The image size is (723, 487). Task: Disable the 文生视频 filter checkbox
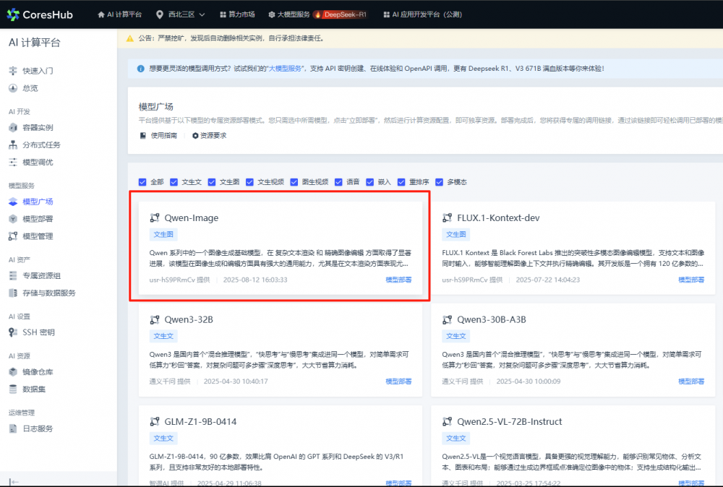[x=249, y=182]
